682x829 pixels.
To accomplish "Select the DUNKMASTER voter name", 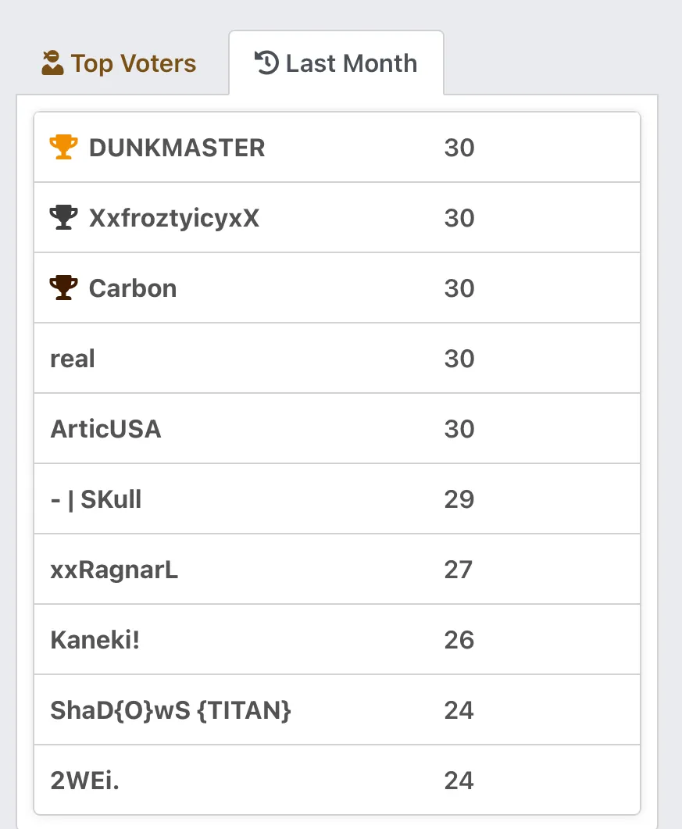I will (177, 148).
